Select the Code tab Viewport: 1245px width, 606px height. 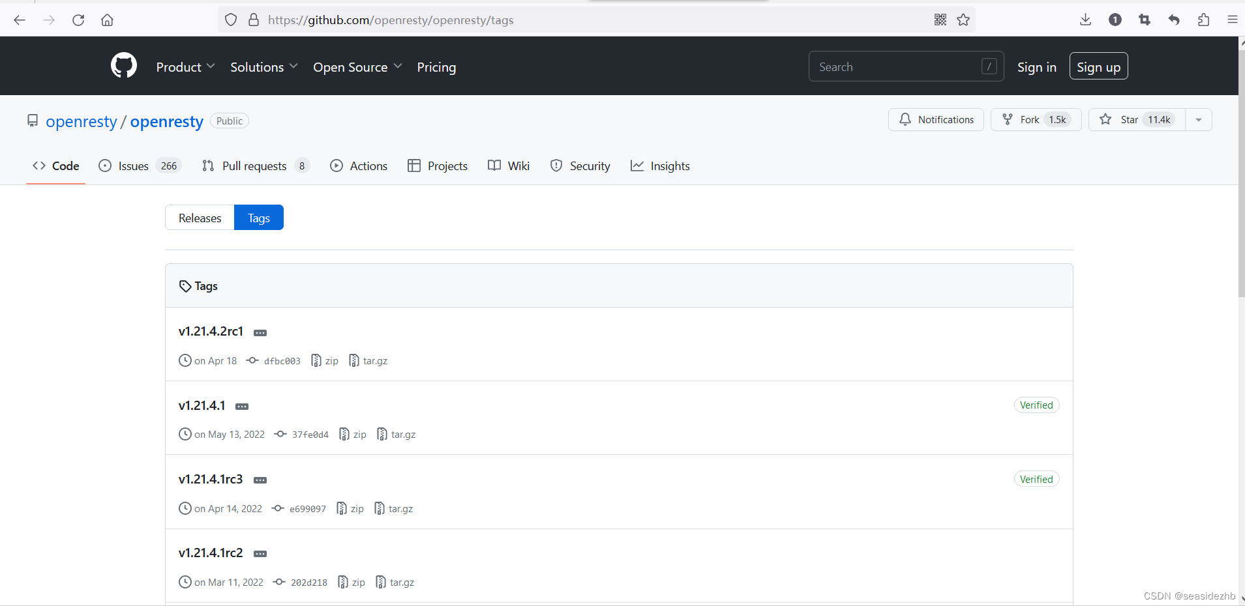pyautogui.click(x=56, y=166)
